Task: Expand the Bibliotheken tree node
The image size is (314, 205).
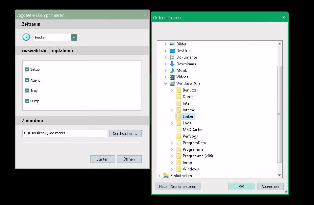Action: point(159,176)
